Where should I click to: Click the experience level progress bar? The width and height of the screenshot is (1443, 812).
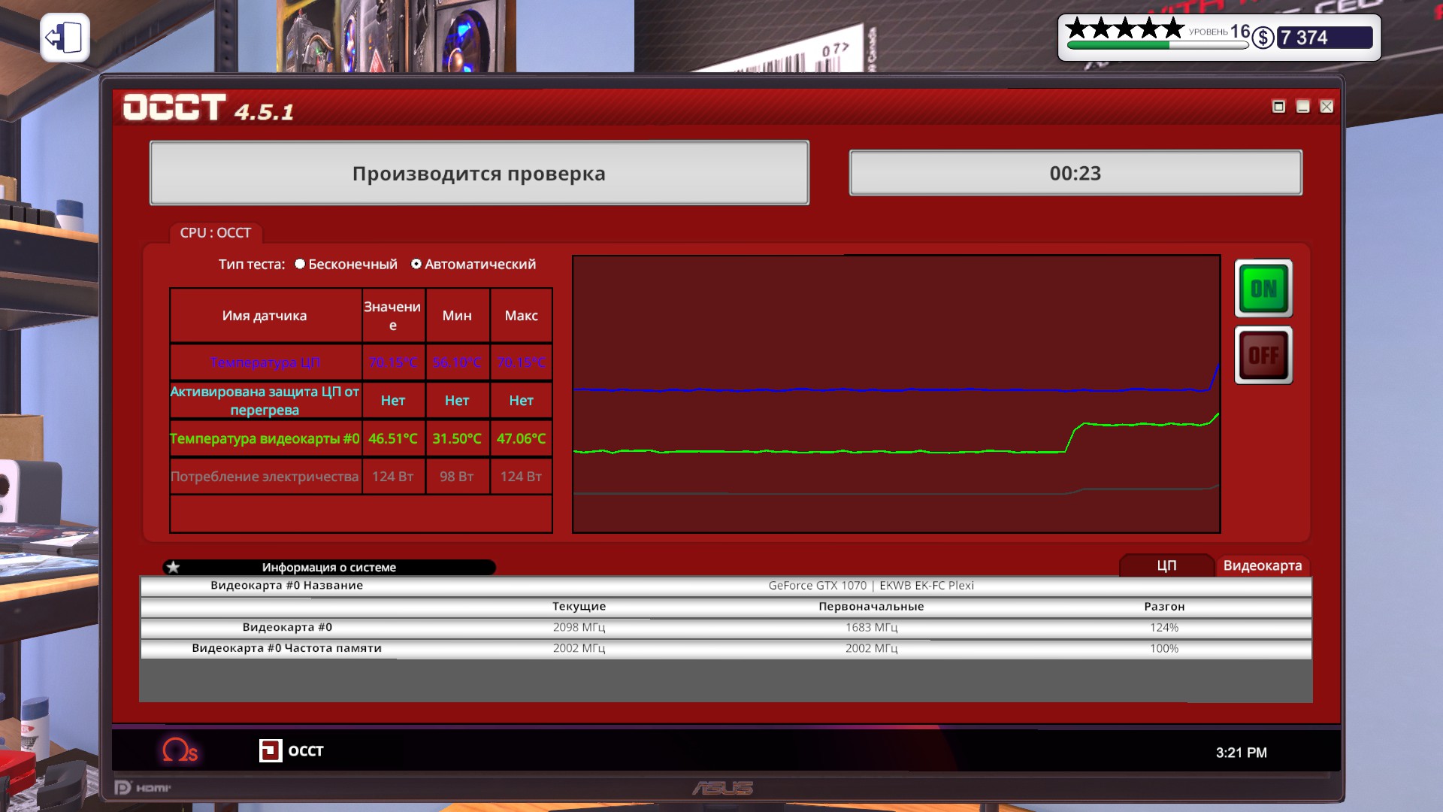1157,45
